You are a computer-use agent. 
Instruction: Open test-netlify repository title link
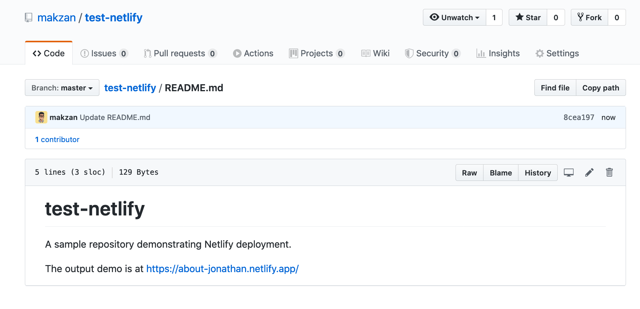[x=113, y=17]
